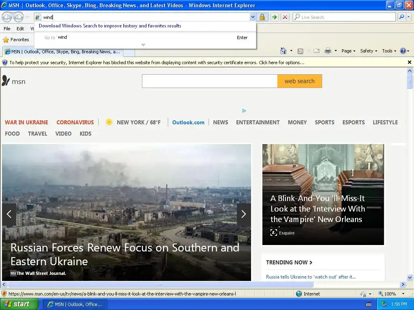Screen dimensions: 414x310
Task: Click the status bar security warning shield
Action: 4,294
